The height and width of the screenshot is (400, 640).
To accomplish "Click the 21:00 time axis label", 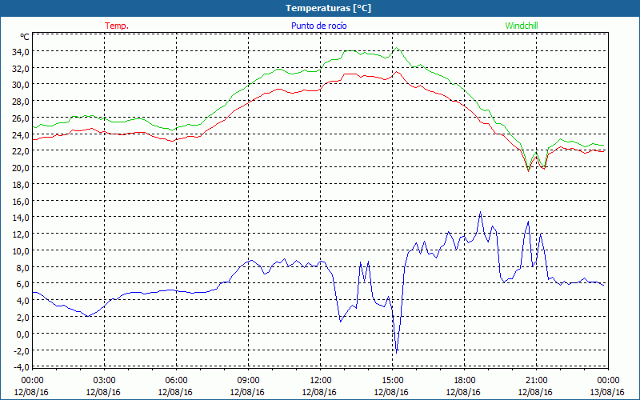I will click(x=536, y=381).
